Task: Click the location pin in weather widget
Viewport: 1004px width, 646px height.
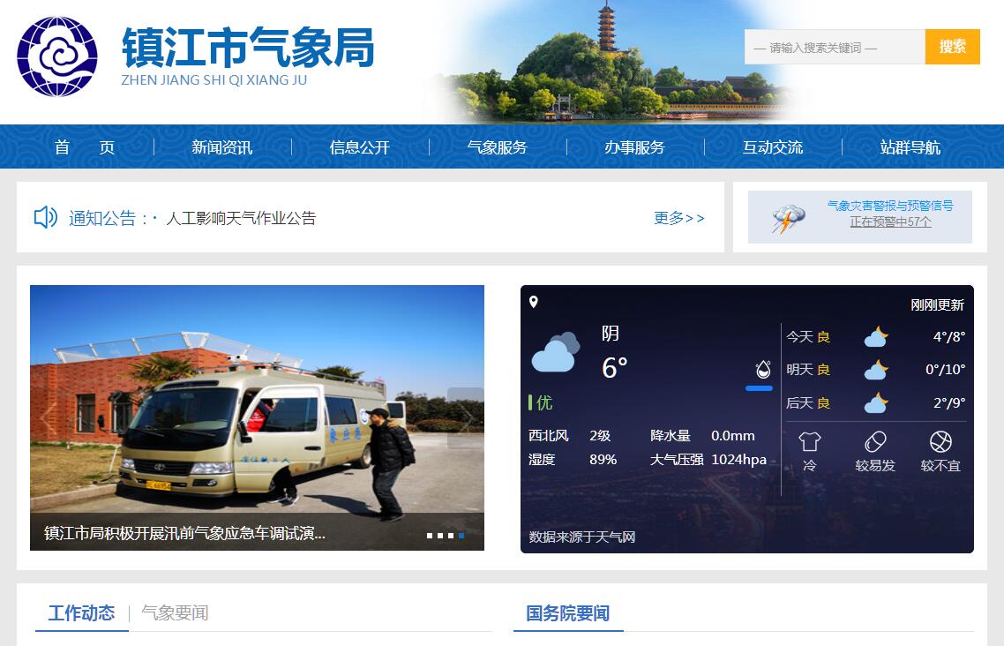Action: pos(533,303)
